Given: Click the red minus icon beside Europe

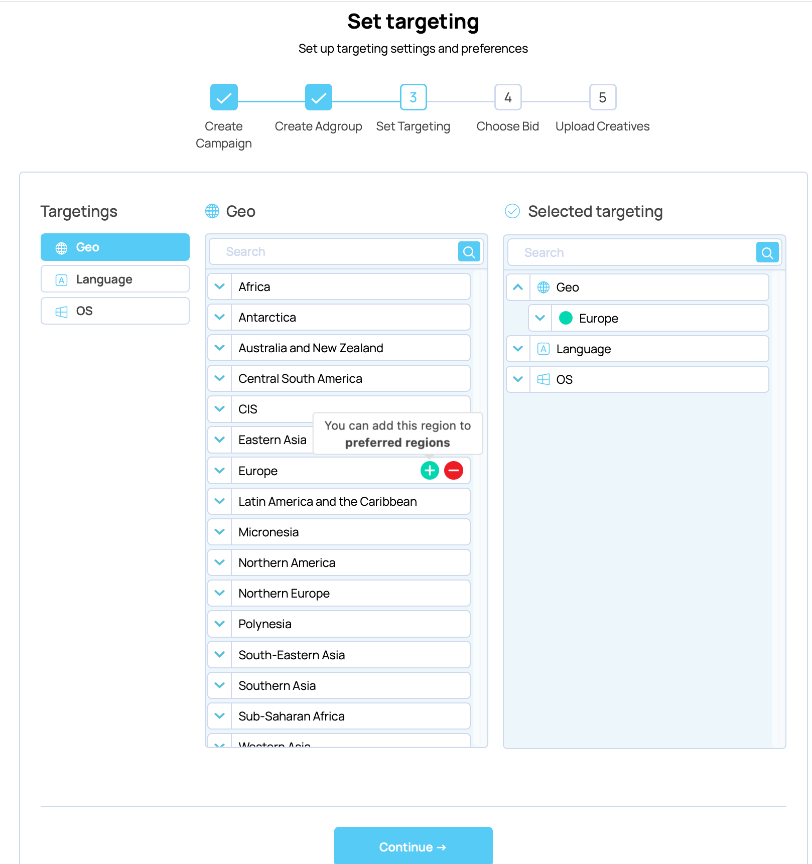Looking at the screenshot, I should tap(453, 471).
